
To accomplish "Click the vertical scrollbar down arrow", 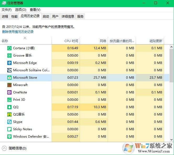I will tap(172, 140).
